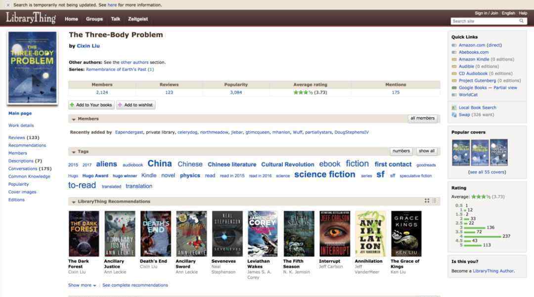The height and width of the screenshot is (297, 534).
Task: Collapse the Members section
Action: (x=74, y=119)
